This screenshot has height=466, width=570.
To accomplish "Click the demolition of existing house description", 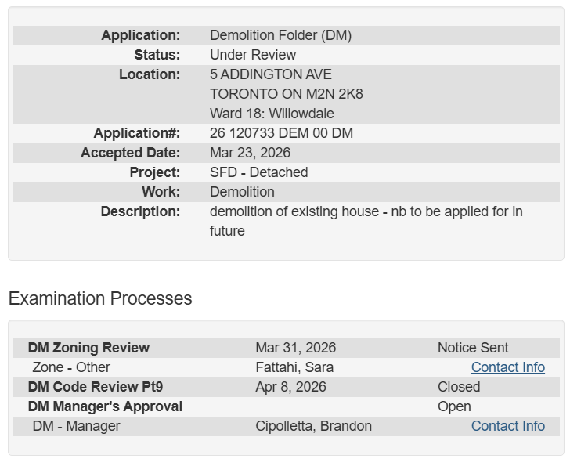I will (366, 211).
